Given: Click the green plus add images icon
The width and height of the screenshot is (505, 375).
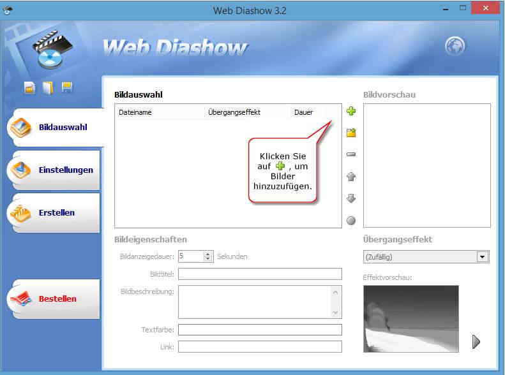Looking at the screenshot, I should (350, 112).
